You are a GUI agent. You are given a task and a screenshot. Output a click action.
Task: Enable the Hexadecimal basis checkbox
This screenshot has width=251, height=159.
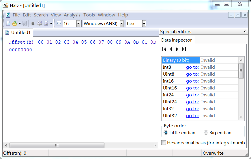click(x=164, y=143)
